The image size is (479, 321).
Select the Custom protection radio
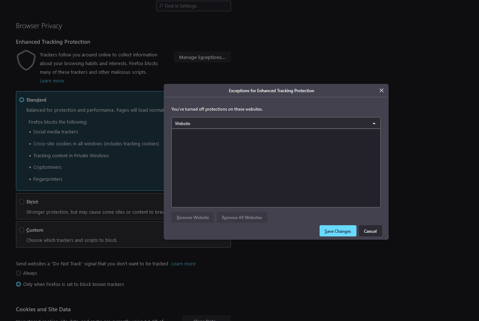pos(22,230)
